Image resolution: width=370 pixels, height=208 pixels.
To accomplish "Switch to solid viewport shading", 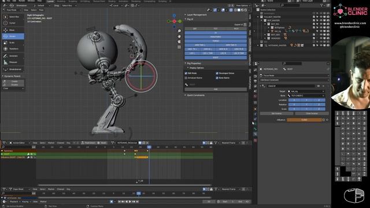I will pyautogui.click(x=239, y=10).
